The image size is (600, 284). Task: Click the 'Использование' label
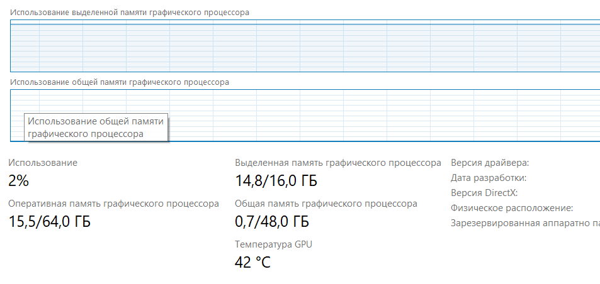(x=43, y=163)
